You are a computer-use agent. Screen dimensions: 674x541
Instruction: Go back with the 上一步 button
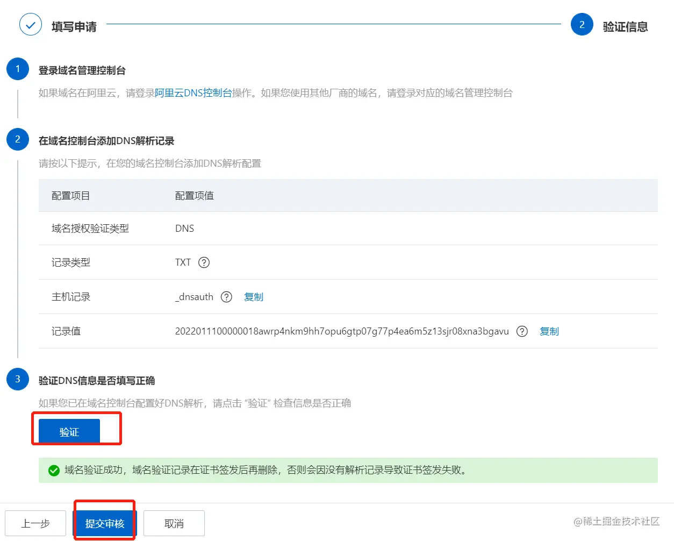click(x=35, y=524)
